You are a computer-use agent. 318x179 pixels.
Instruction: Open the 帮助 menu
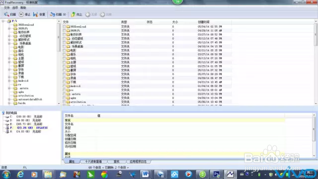pyautogui.click(x=23, y=8)
